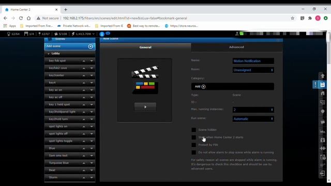This screenshot has height=186, width=331.
Task: Open the Run scene dropdown showing Automatic
Action: pos(253,119)
